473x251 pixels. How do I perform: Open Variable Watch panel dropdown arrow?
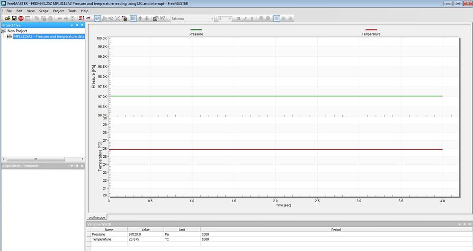(459, 224)
